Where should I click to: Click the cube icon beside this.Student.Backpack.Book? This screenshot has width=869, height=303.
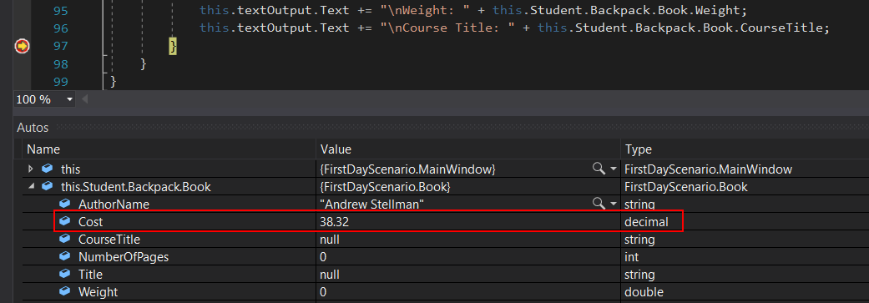pyautogui.click(x=48, y=186)
